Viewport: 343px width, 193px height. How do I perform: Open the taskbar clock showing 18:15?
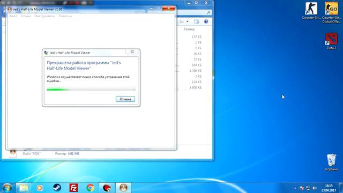coord(329,188)
